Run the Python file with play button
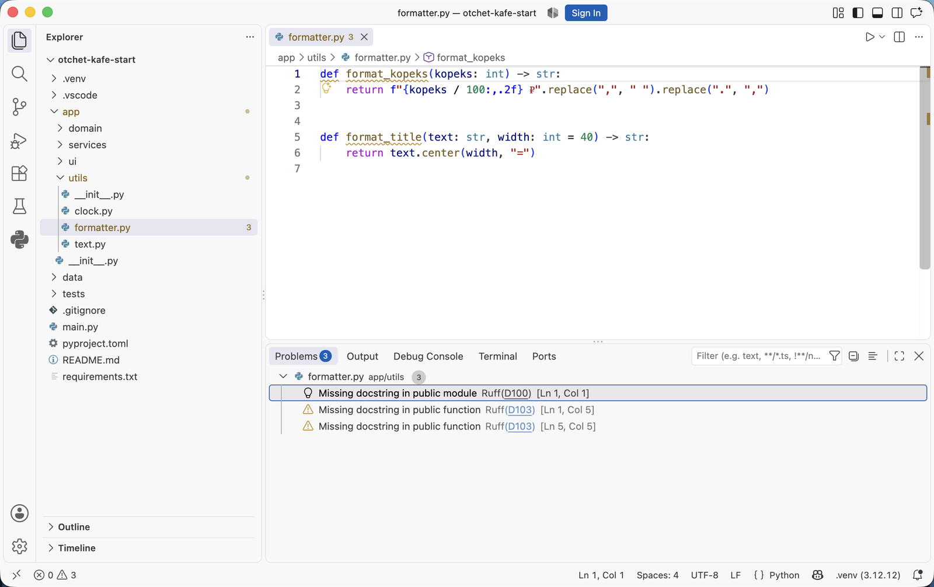Image resolution: width=934 pixels, height=587 pixels. click(x=870, y=37)
